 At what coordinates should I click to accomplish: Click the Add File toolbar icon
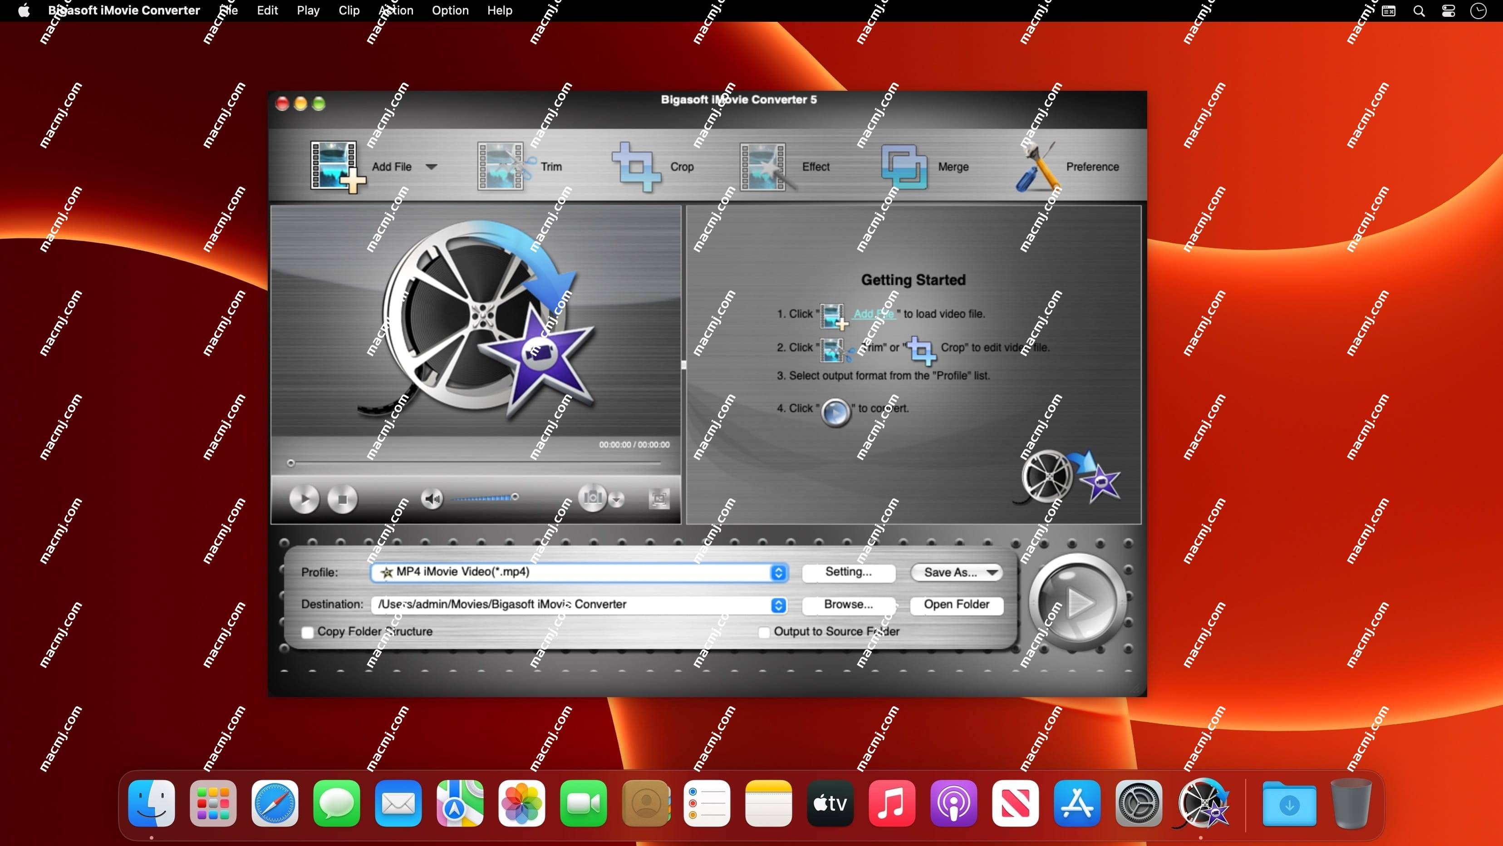(337, 167)
